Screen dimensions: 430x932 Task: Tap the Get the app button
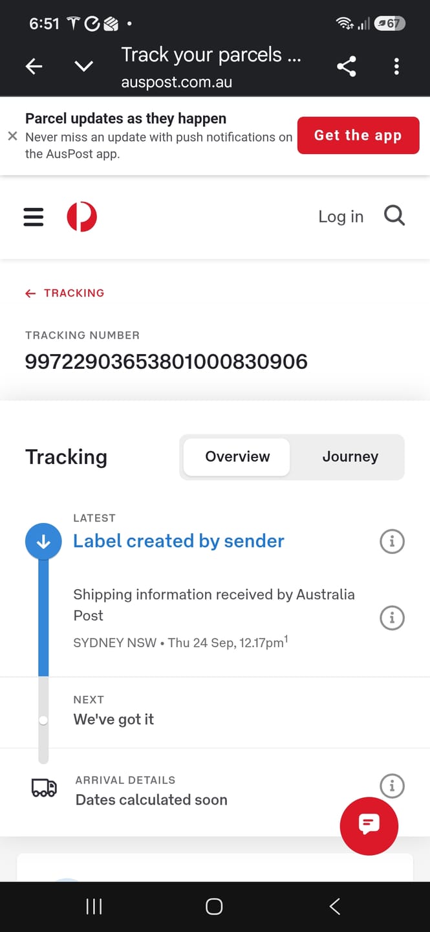tap(358, 135)
